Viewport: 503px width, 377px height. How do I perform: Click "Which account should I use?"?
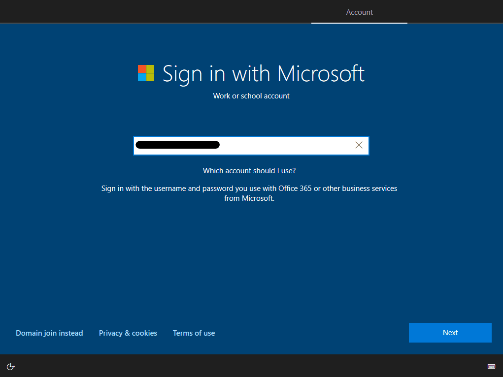coord(249,171)
